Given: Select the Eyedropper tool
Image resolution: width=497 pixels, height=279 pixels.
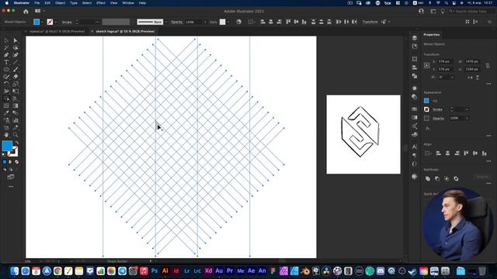Looking at the screenshot, I should coord(6,113).
